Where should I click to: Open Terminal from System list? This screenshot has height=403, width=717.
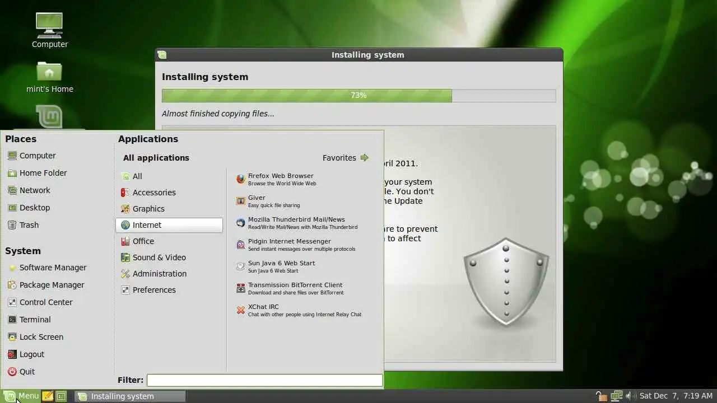click(x=29, y=320)
